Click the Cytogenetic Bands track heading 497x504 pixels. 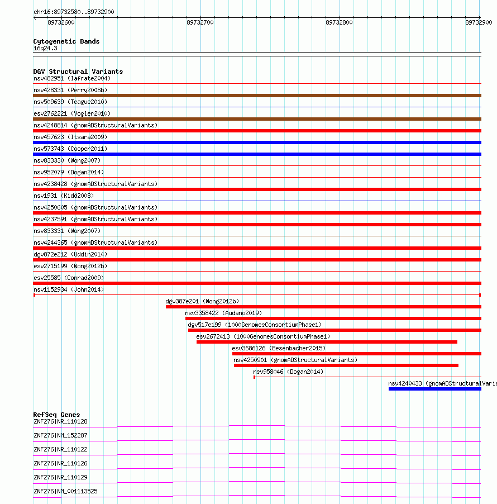pyautogui.click(x=66, y=41)
